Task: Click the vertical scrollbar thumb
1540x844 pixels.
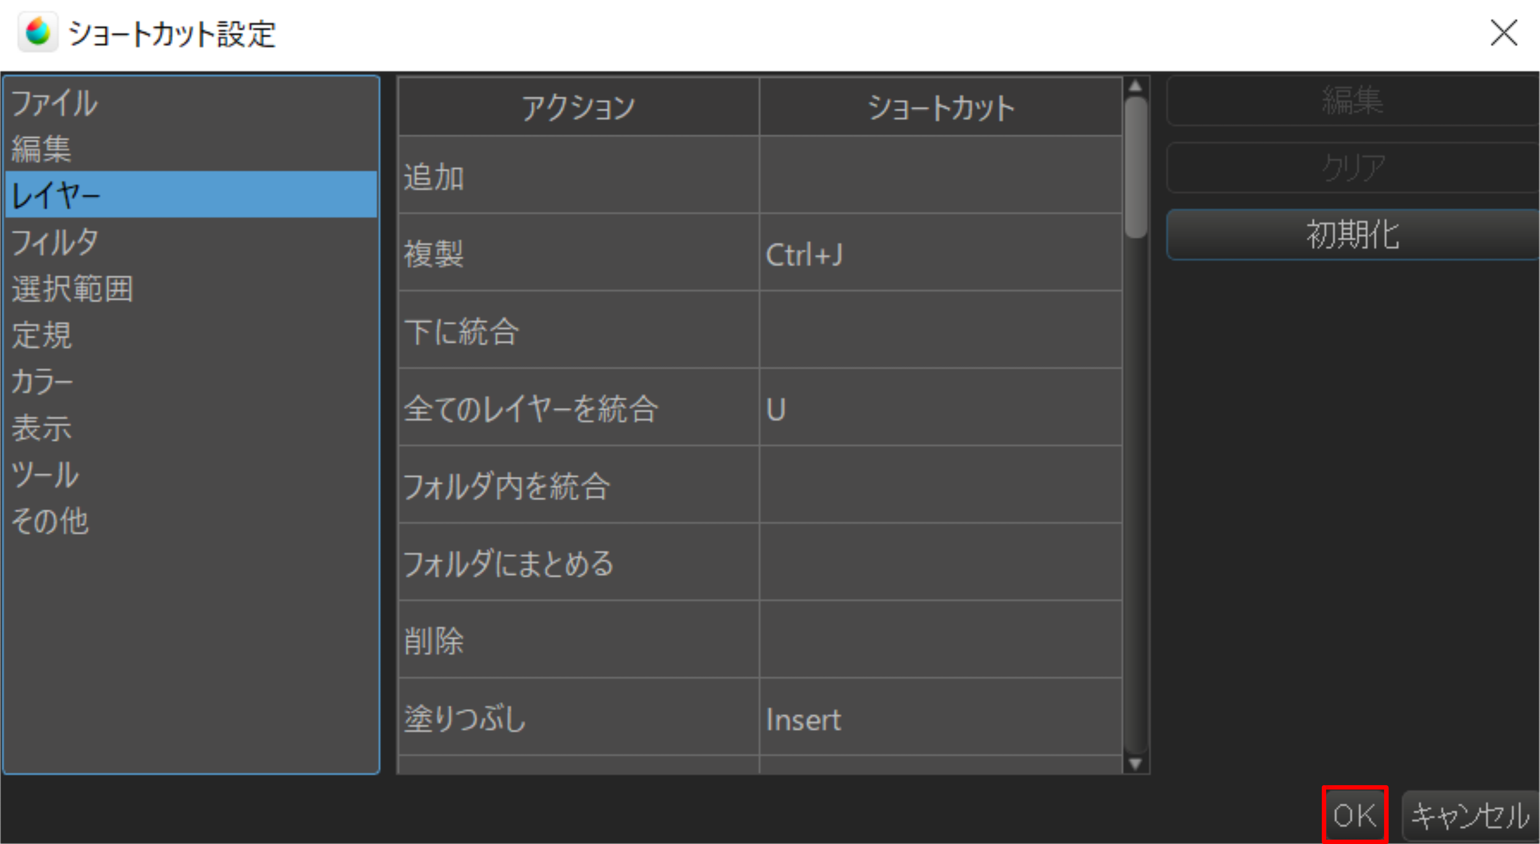Action: click(x=1136, y=167)
